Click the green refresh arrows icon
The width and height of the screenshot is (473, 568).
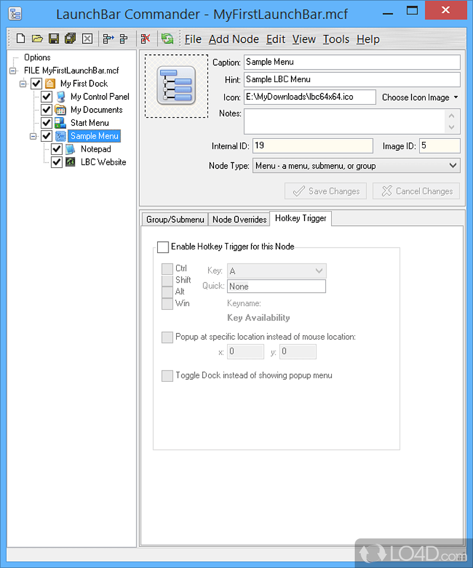click(x=167, y=38)
